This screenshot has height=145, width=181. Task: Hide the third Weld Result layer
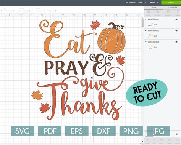[176, 42]
